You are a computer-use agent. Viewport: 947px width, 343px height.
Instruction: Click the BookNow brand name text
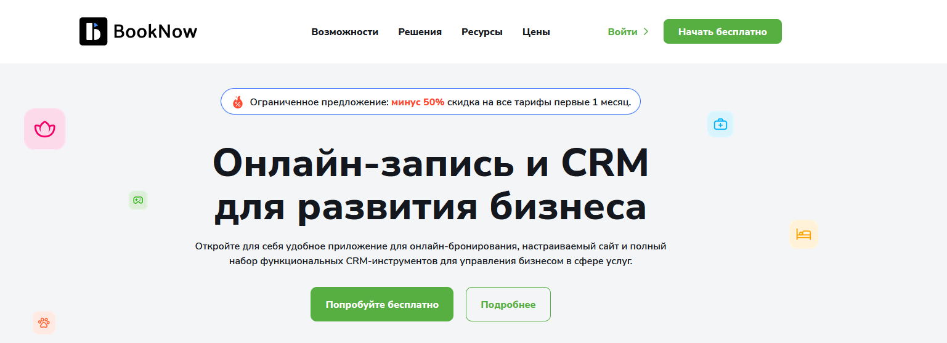pyautogui.click(x=155, y=31)
